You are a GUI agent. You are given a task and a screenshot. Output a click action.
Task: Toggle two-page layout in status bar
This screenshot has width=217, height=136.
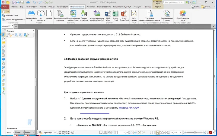pyautogui.click(x=162, y=132)
